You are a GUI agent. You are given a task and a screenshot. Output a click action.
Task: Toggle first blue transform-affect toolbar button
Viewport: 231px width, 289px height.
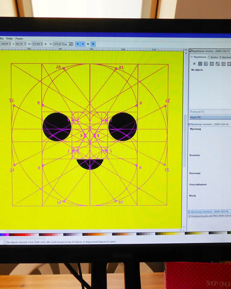[x=77, y=44]
